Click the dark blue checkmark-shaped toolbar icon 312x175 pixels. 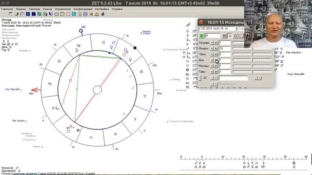coord(51,14)
